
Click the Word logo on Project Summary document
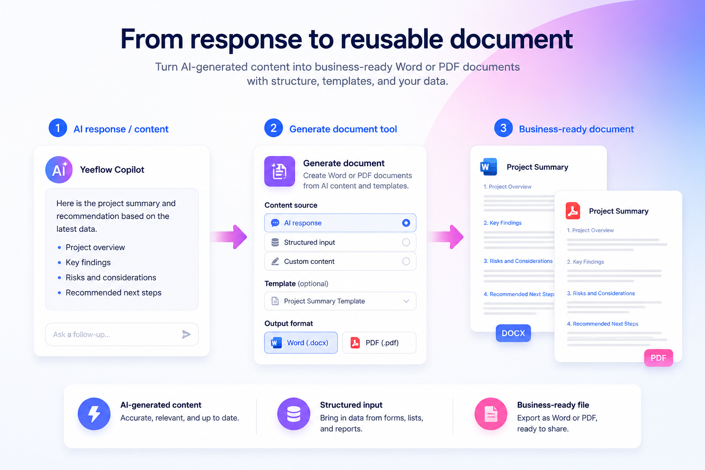[x=488, y=167]
